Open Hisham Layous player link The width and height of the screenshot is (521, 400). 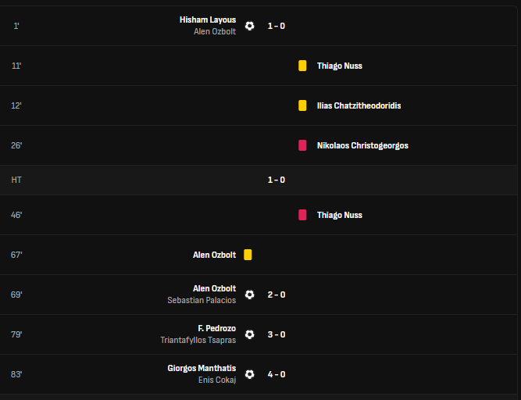(x=208, y=20)
